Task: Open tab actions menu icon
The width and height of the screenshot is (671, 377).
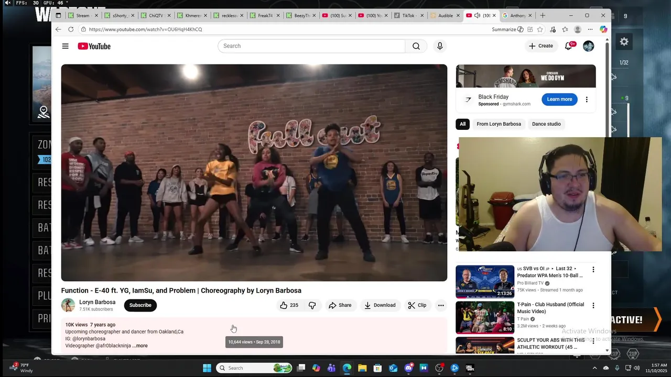Action: click(58, 16)
